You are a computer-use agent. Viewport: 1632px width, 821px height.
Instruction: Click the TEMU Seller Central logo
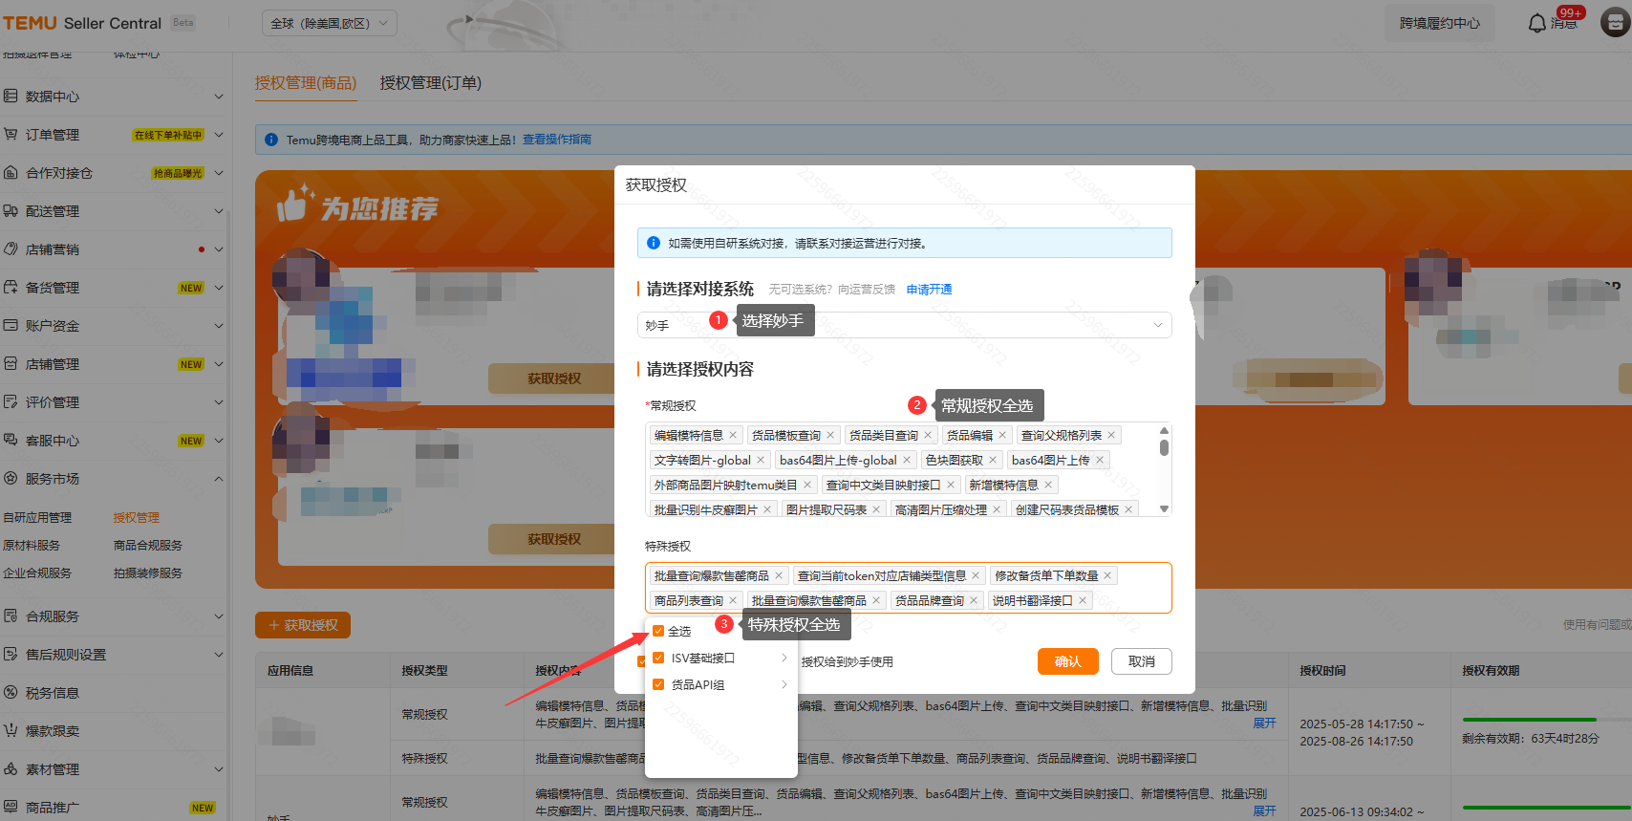(x=83, y=23)
